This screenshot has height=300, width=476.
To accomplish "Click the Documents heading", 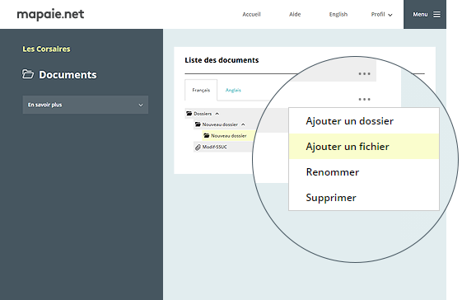I will point(68,75).
